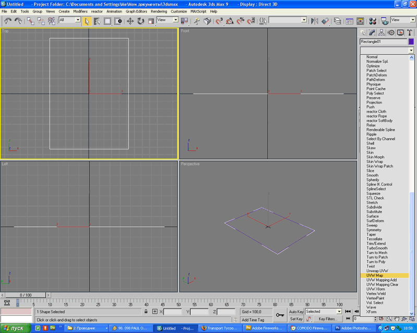Open the Modifiers menu
This screenshot has height=333, width=417.
pos(80,11)
